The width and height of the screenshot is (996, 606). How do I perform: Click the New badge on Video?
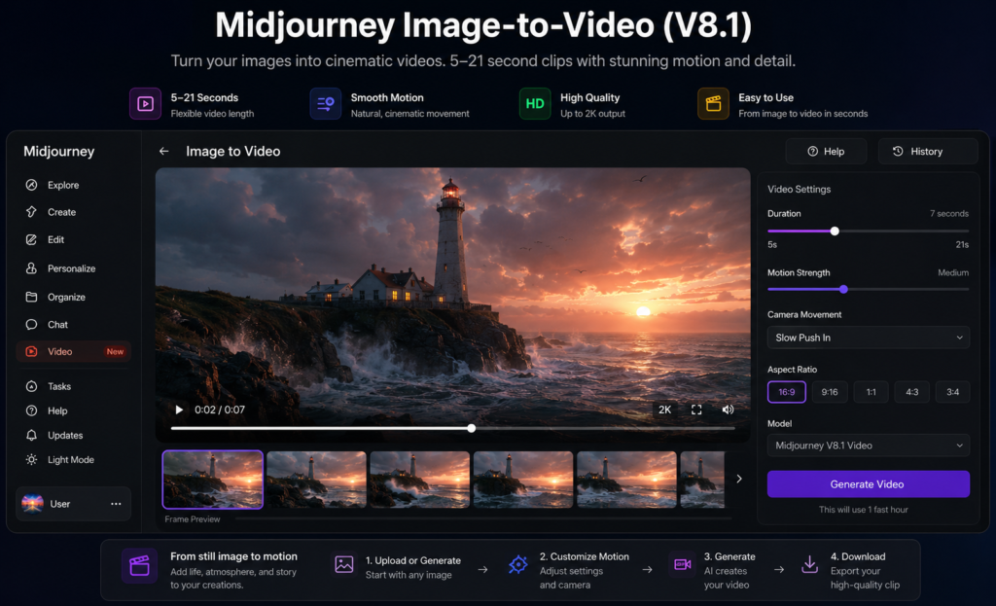[115, 351]
